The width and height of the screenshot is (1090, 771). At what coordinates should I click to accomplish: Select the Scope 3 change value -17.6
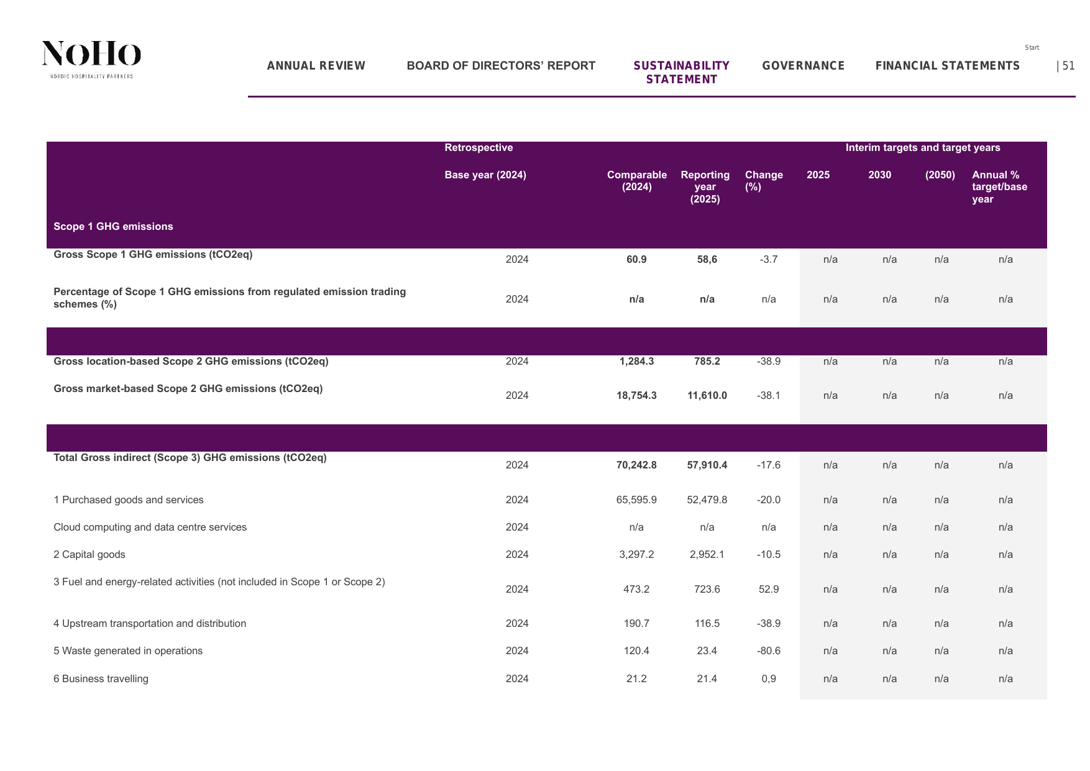[x=769, y=465]
